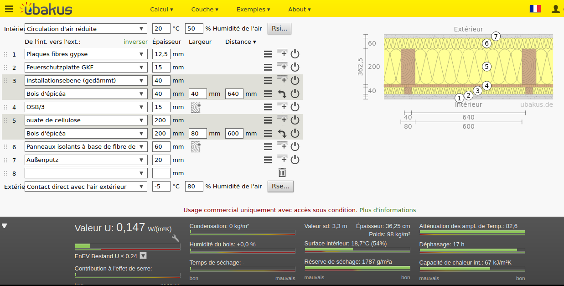
Task: Click the Rse... button
Action: pos(280,186)
